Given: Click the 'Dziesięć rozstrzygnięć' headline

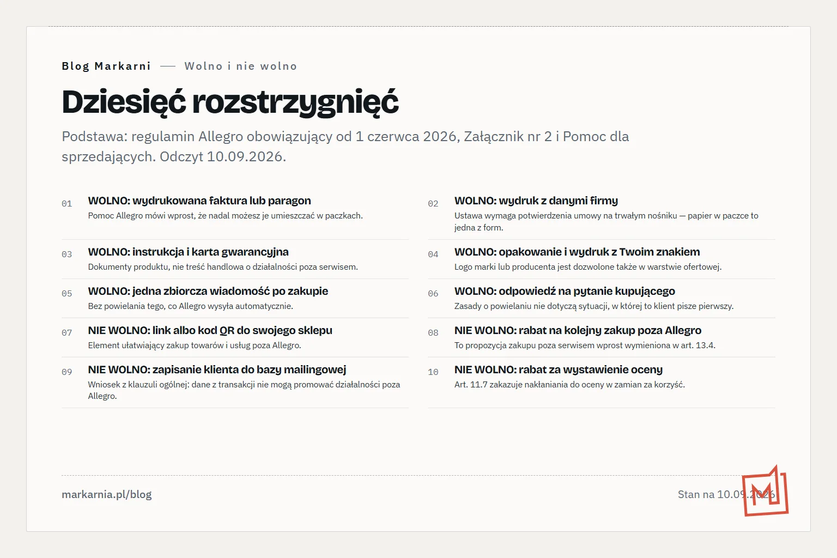Looking at the screenshot, I should 230,102.
